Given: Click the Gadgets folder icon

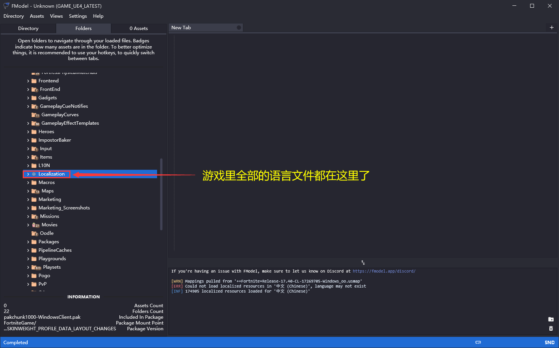Looking at the screenshot, I should tap(34, 98).
